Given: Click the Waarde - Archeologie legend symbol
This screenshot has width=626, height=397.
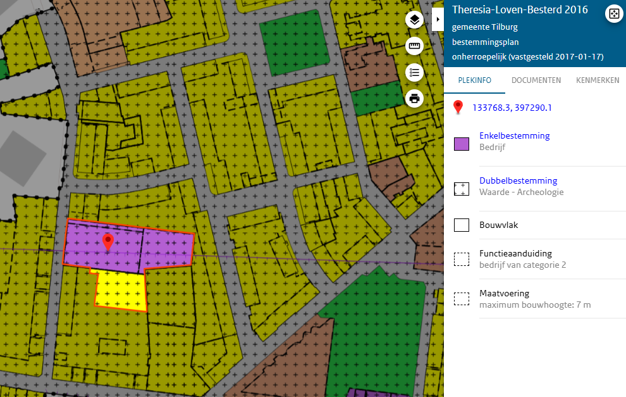Looking at the screenshot, I should 462,189.
